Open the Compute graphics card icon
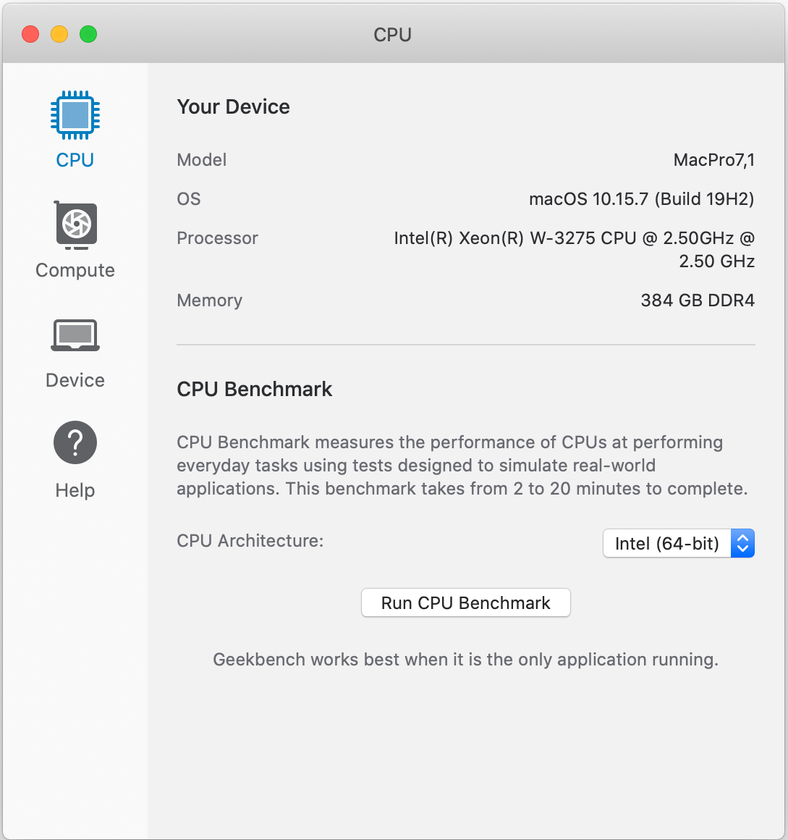The height and width of the screenshot is (840, 788). point(75,225)
